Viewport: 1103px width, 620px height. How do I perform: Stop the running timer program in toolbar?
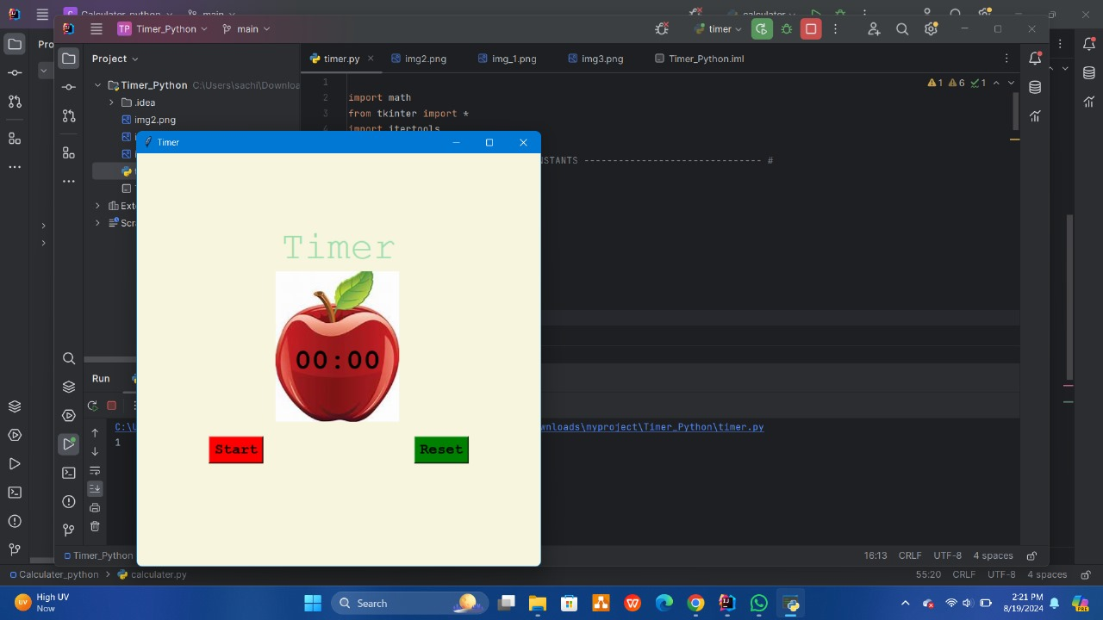[811, 29]
